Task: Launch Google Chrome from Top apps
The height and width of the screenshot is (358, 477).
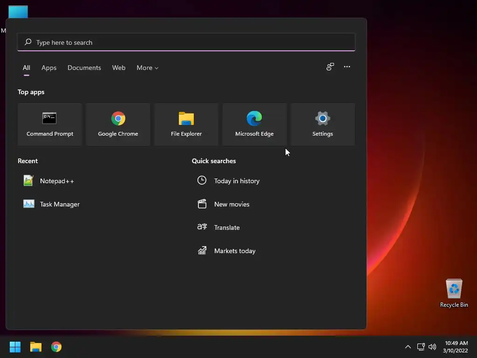Action: click(118, 124)
